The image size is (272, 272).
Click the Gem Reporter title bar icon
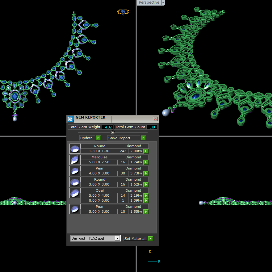[70, 119]
